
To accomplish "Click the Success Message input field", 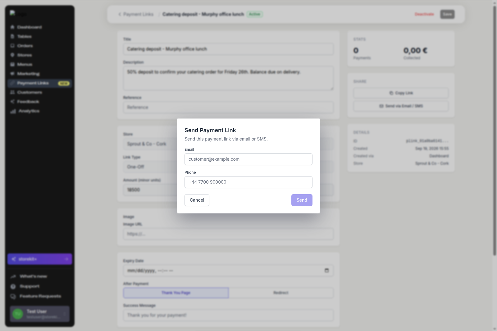I will click(228, 315).
